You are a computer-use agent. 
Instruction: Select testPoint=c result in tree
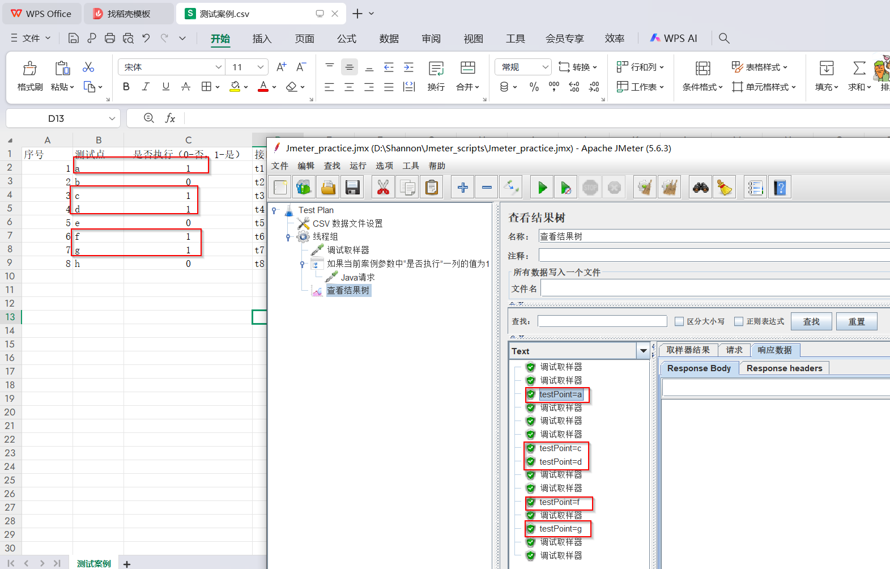click(560, 448)
